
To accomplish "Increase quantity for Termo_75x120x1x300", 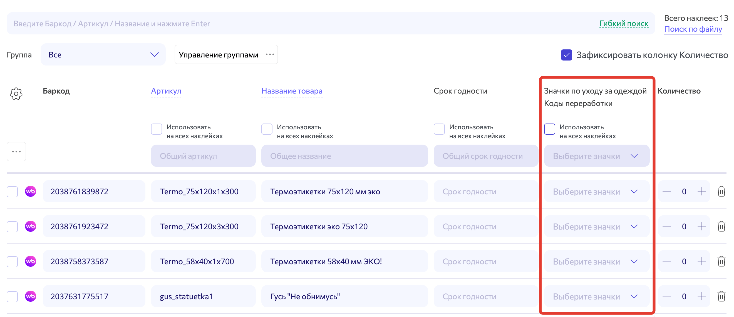I will coord(701,191).
